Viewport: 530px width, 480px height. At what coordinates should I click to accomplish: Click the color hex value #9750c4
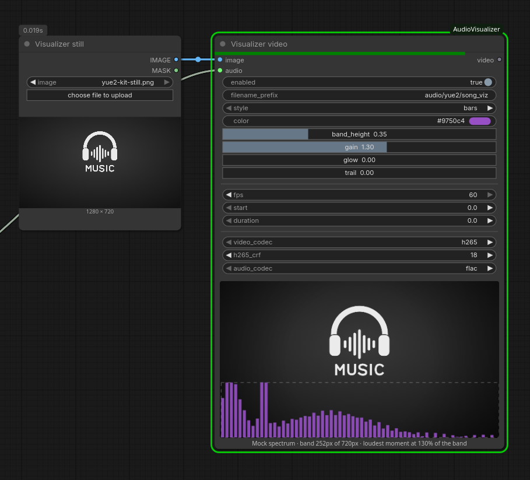click(x=451, y=121)
